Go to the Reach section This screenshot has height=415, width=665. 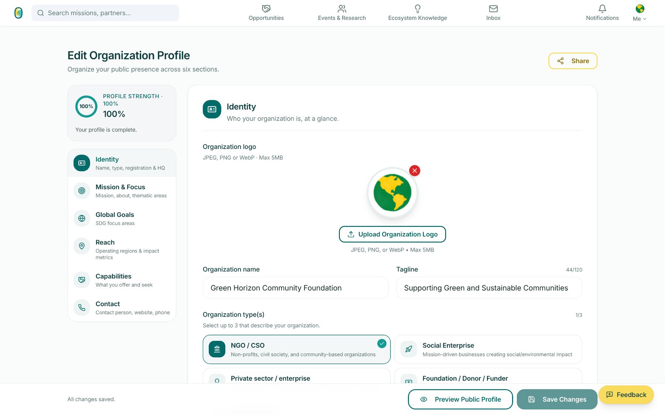tap(122, 249)
